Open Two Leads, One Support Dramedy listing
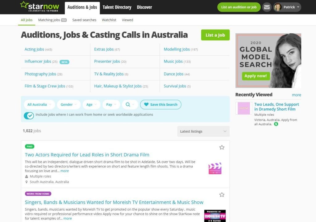This screenshot has height=222, width=316. pos(276,107)
